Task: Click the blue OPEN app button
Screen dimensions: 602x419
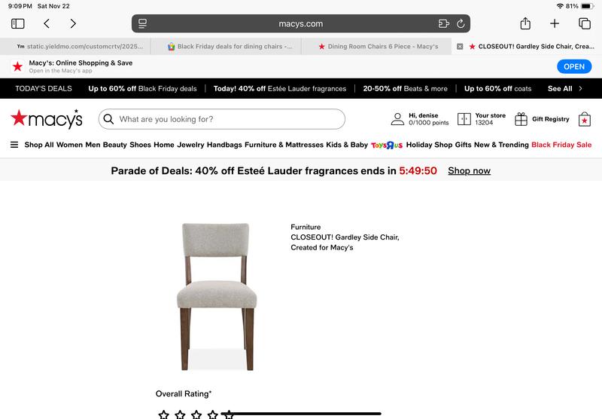Action: click(x=574, y=66)
